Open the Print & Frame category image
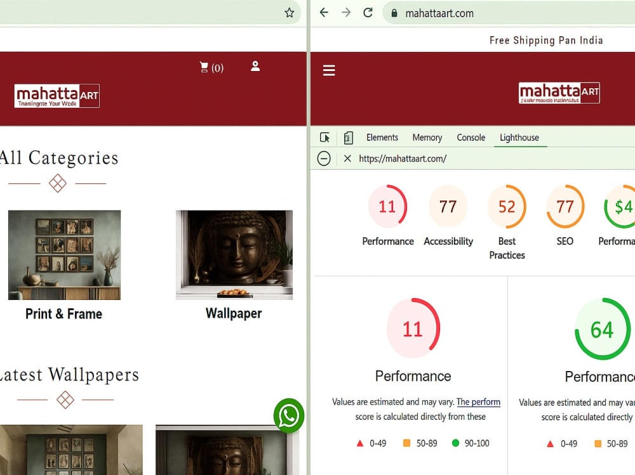Image resolution: width=635 pixels, height=475 pixels. point(64,255)
